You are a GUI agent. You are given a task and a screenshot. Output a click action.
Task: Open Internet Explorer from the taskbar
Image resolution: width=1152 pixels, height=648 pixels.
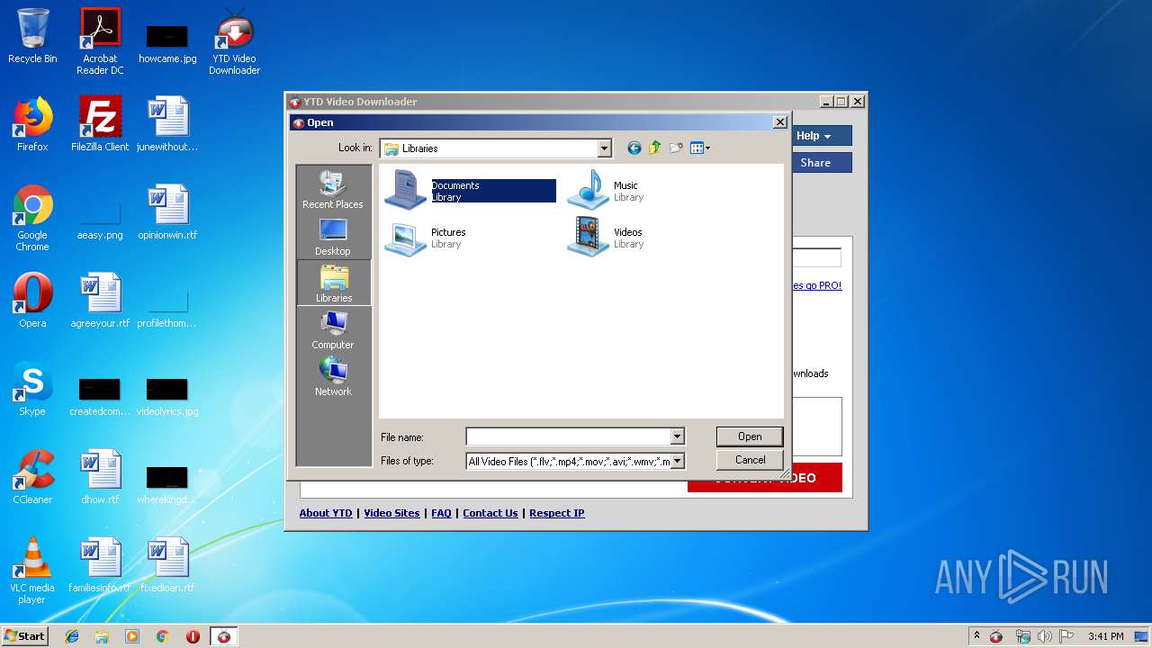click(72, 636)
